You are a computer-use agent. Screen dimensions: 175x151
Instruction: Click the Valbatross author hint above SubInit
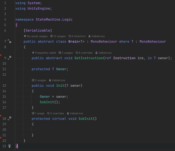[75, 113]
